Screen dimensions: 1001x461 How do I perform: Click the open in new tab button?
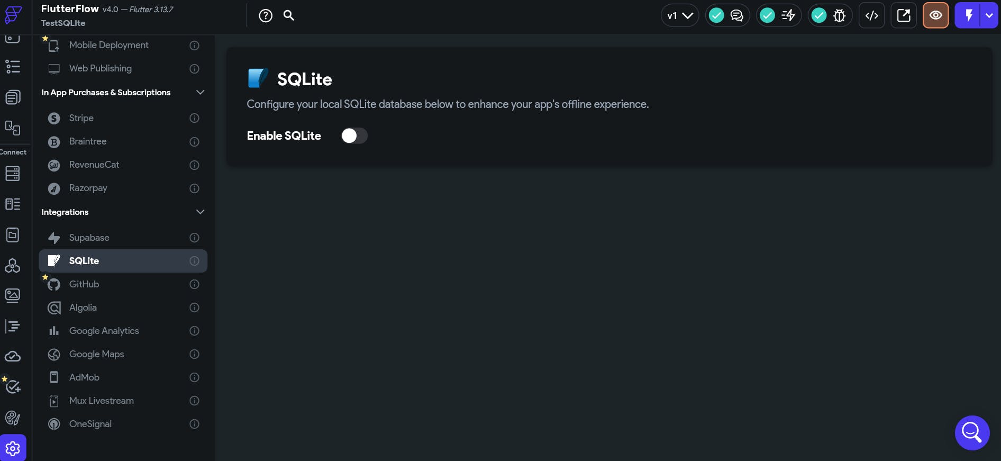(904, 15)
